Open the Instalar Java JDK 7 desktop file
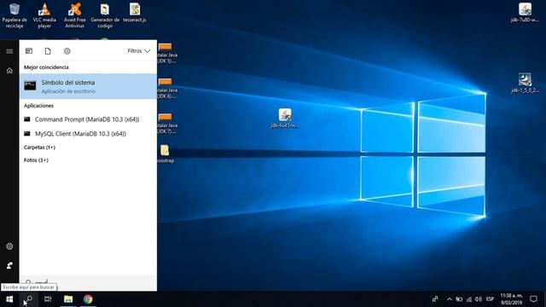Viewport: 546px width, 307px height. 166,123
